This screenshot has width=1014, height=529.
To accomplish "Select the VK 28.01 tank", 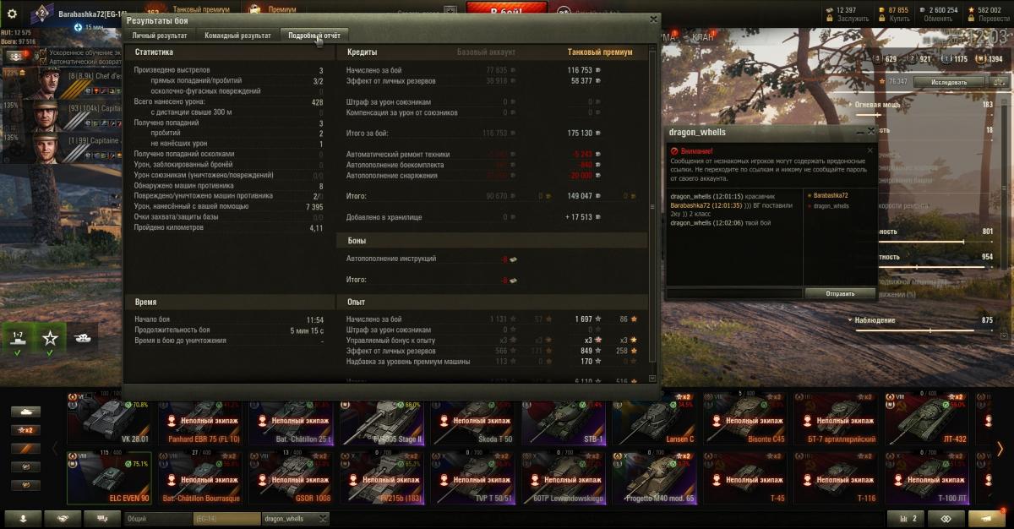I will click(108, 419).
